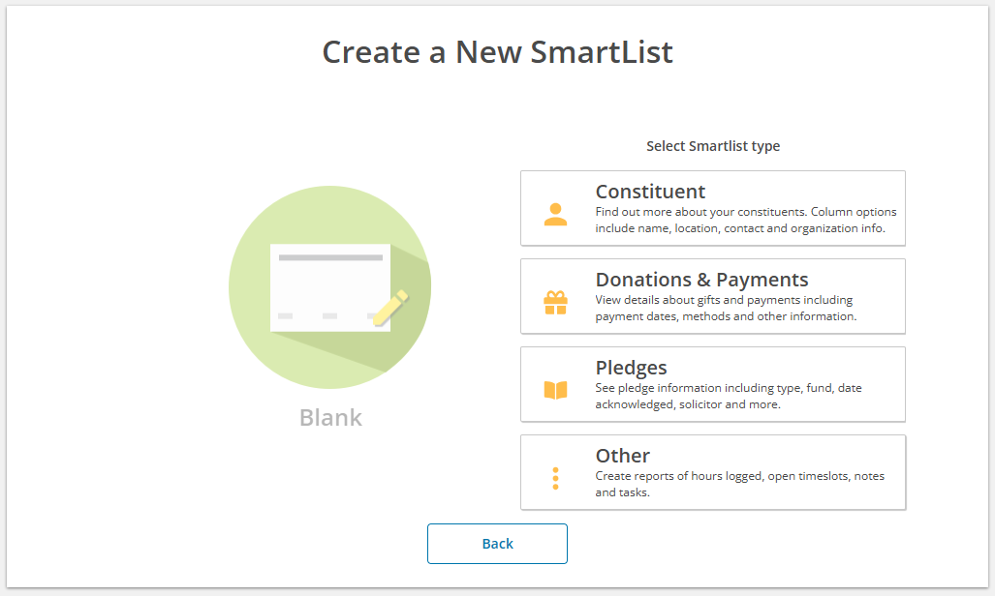Click the Select Smartlist type label
The width and height of the screenshot is (995, 596).
coord(713,146)
